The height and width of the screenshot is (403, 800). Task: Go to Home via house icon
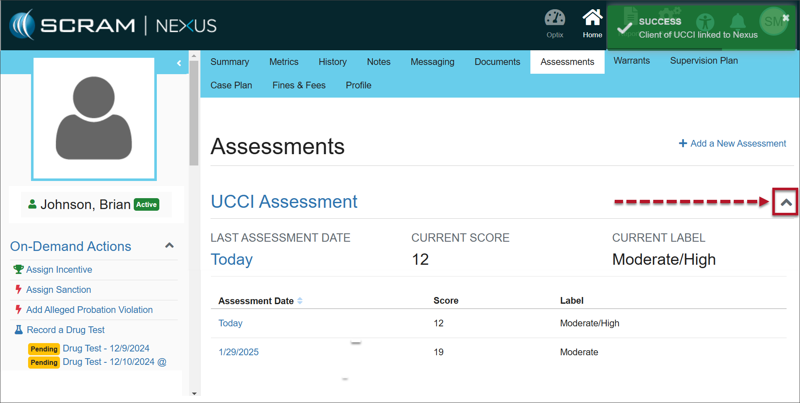(x=592, y=19)
